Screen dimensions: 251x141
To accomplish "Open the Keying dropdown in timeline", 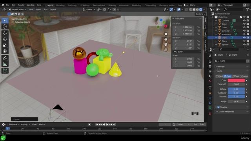I will [25, 125].
